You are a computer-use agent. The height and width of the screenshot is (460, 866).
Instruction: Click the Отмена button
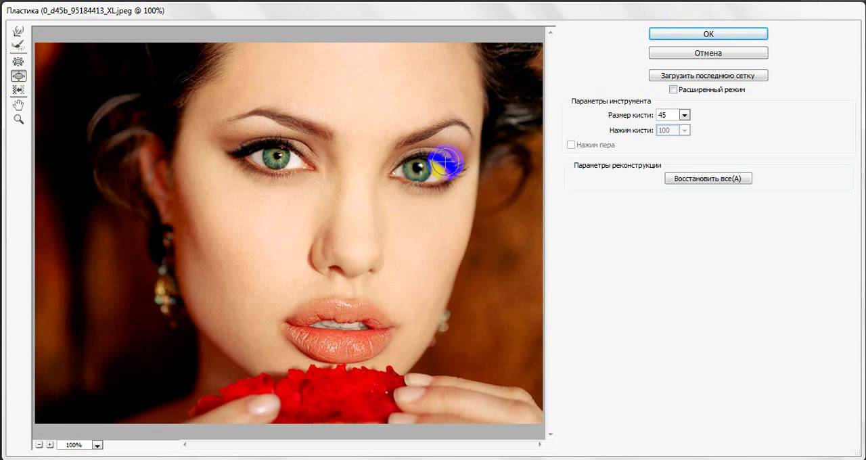(708, 53)
